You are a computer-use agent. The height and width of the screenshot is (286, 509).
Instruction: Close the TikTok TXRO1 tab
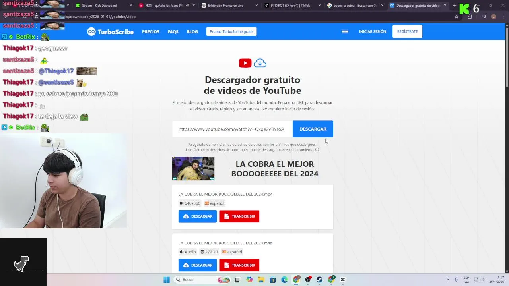tap(319, 6)
